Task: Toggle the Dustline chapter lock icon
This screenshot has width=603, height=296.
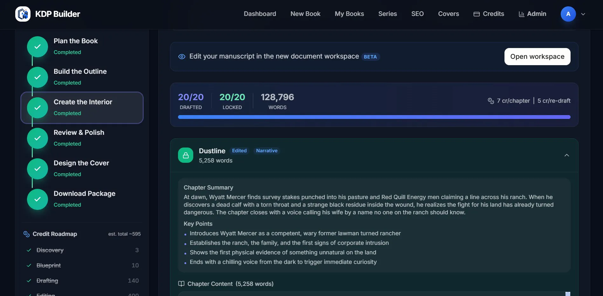Action: point(186,155)
